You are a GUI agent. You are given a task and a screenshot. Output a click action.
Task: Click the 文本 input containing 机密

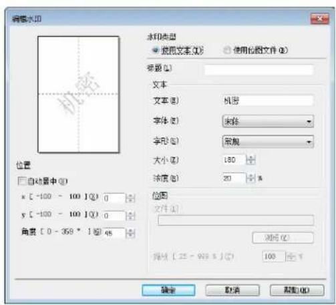(x=268, y=101)
